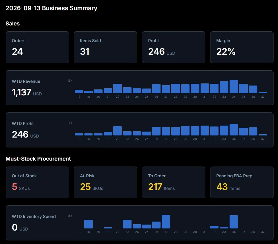This screenshot has width=278, height=244.
Task: Open the Margin 22% card
Action: (x=242, y=47)
